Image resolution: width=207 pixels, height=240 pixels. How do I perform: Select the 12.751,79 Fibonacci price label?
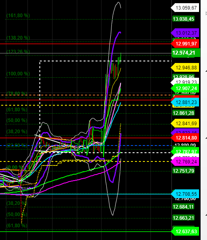pyautogui.click(x=183, y=171)
